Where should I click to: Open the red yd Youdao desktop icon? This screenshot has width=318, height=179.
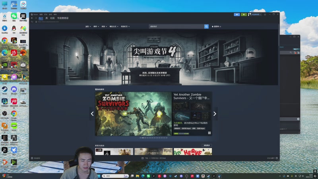click(14, 102)
